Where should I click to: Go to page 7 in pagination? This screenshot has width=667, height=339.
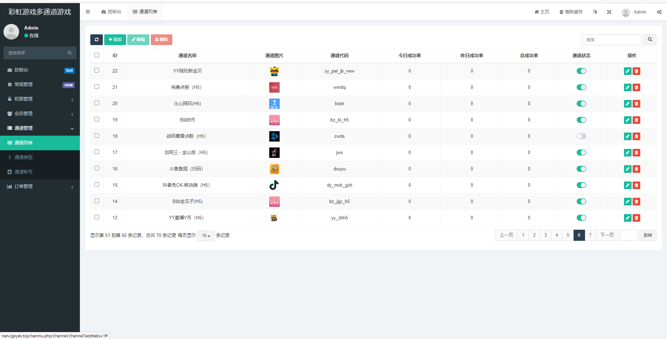pyautogui.click(x=590, y=235)
